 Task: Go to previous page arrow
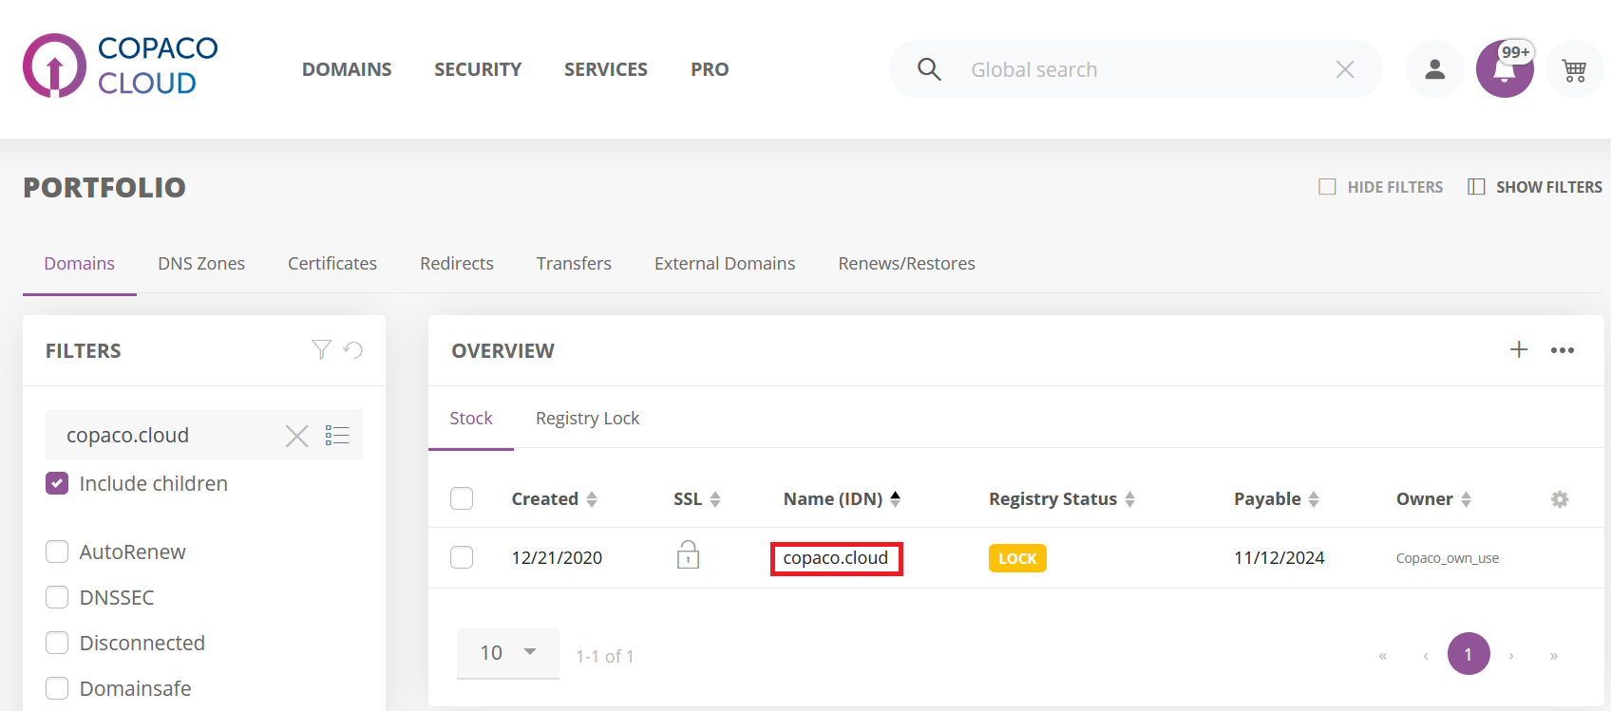point(1426,655)
